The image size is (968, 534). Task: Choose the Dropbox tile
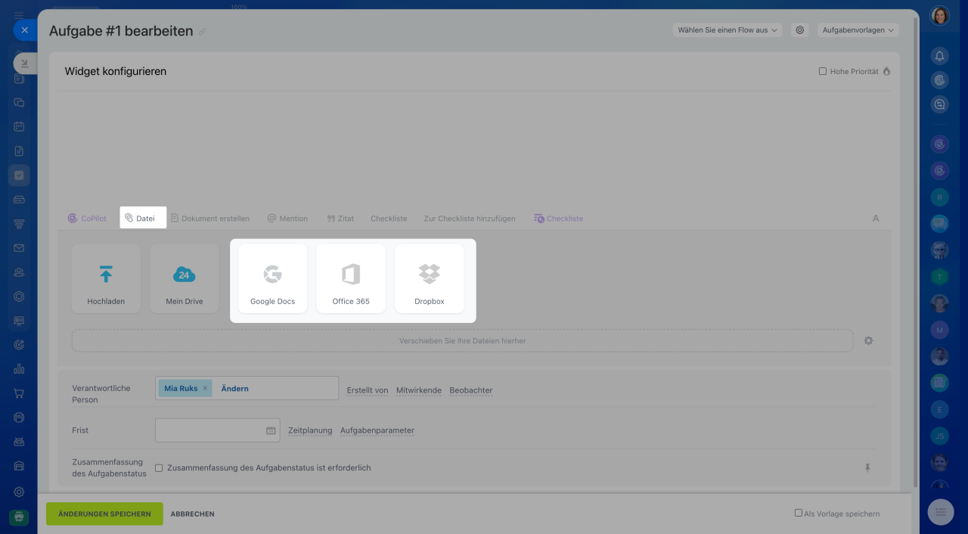(430, 278)
